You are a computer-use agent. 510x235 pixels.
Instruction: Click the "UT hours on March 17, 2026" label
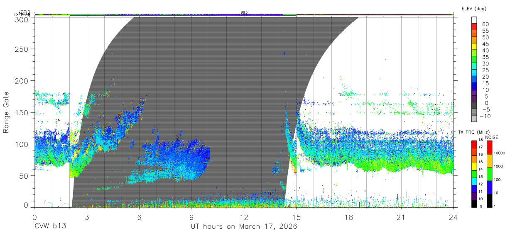(244, 227)
